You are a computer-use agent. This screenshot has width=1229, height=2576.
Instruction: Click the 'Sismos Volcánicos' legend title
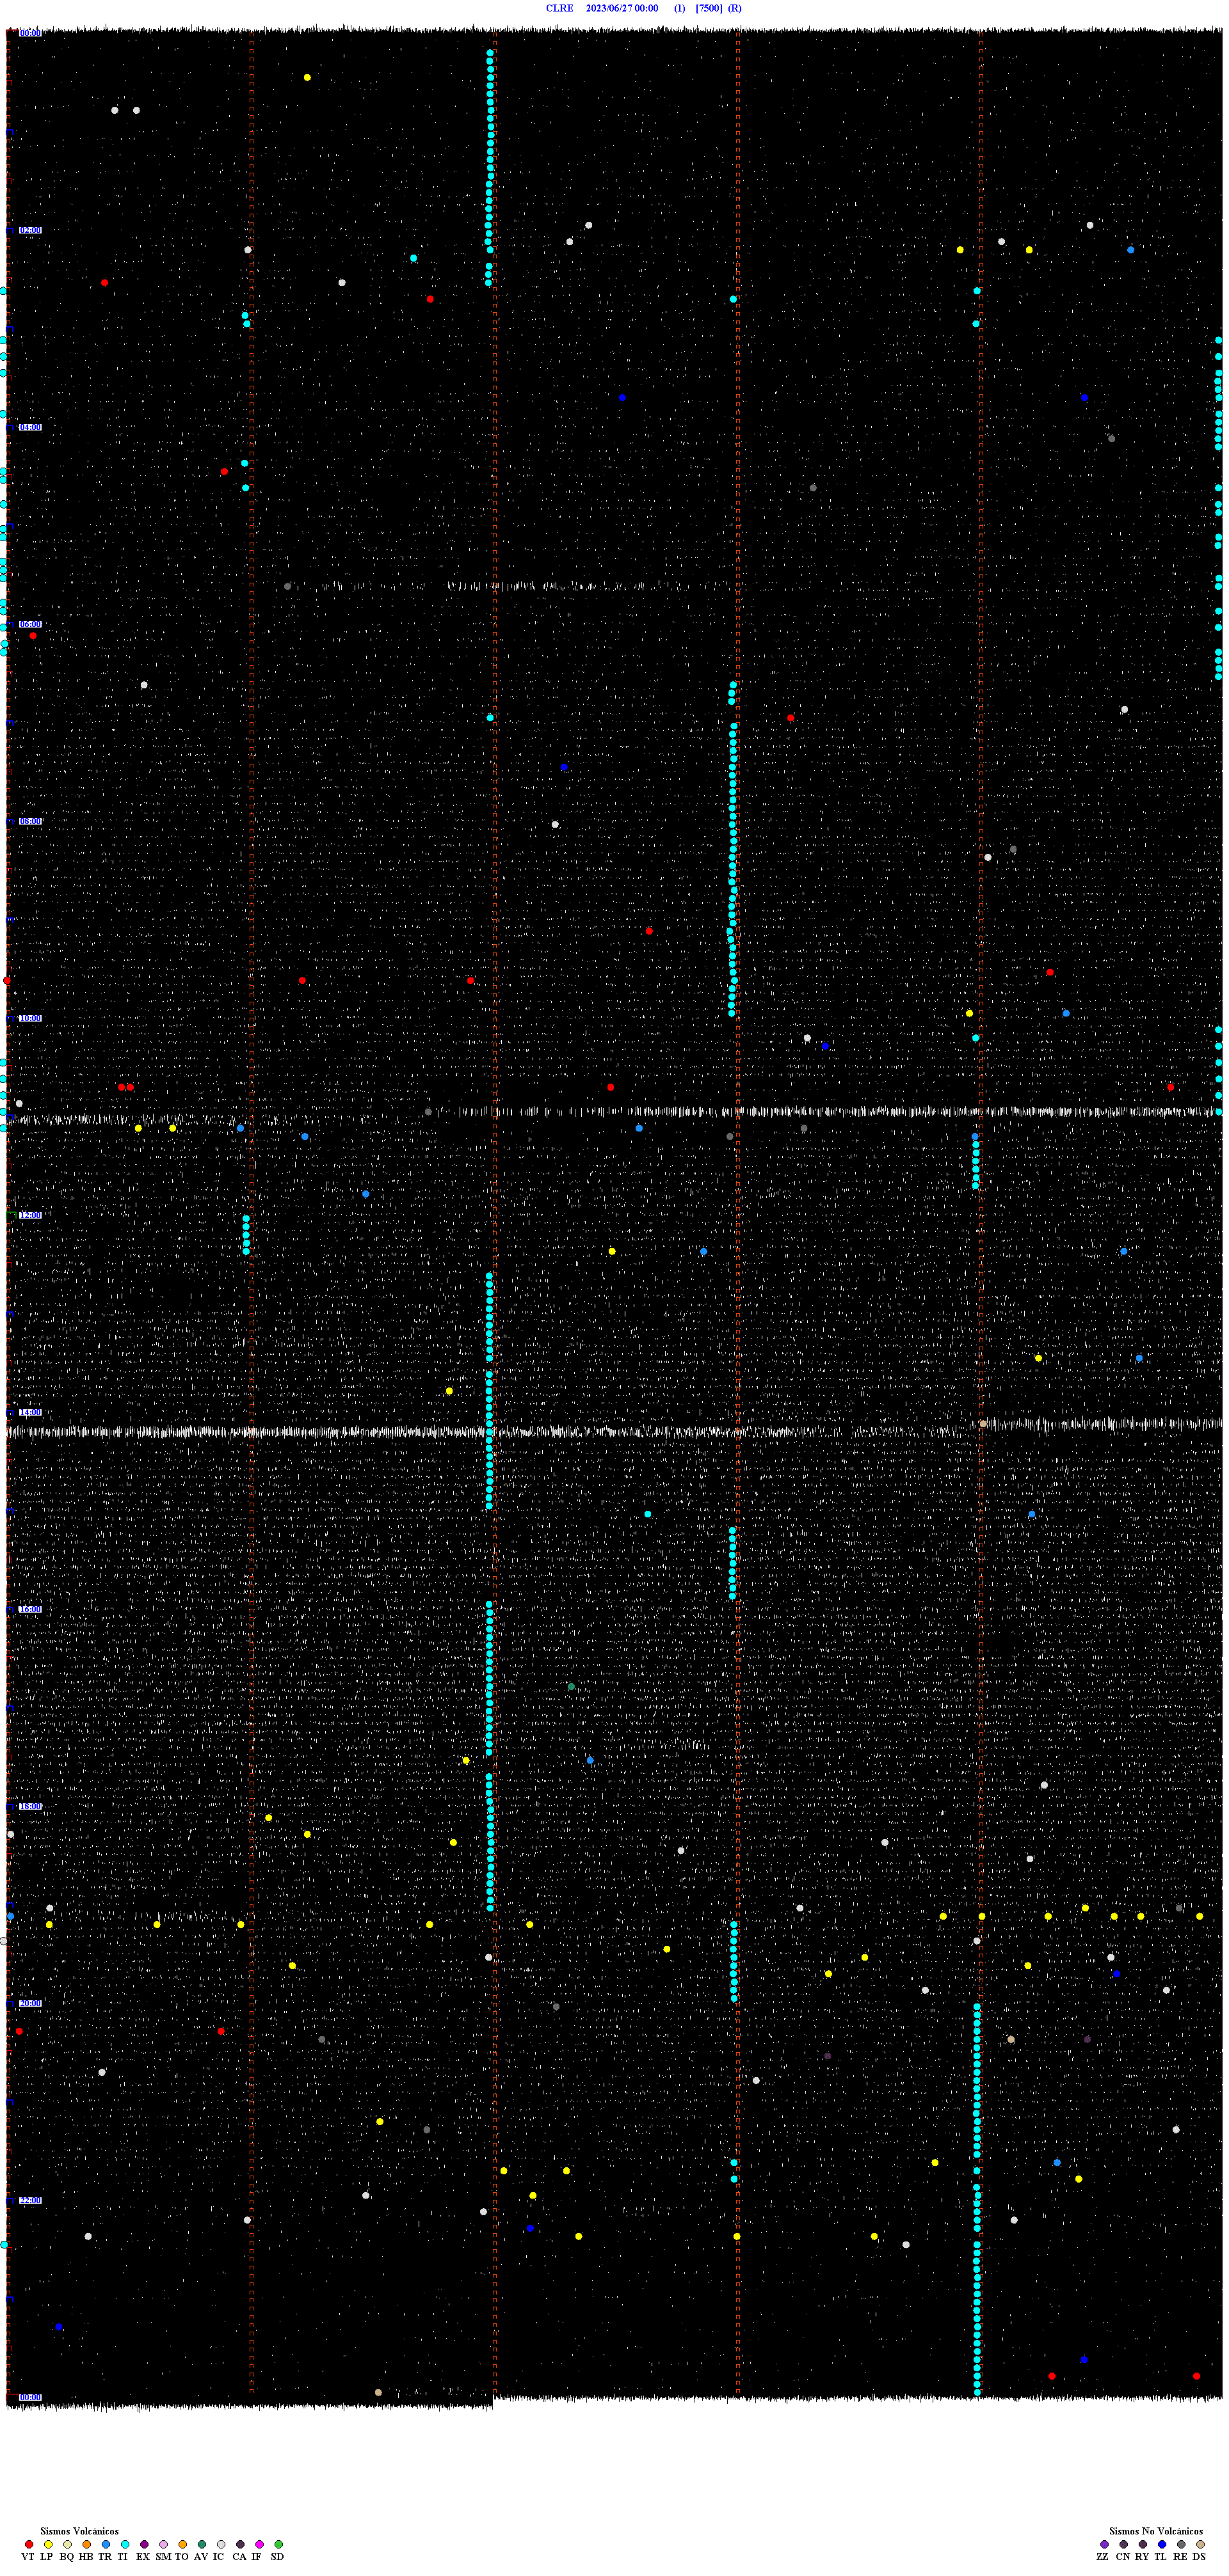(x=79, y=2531)
